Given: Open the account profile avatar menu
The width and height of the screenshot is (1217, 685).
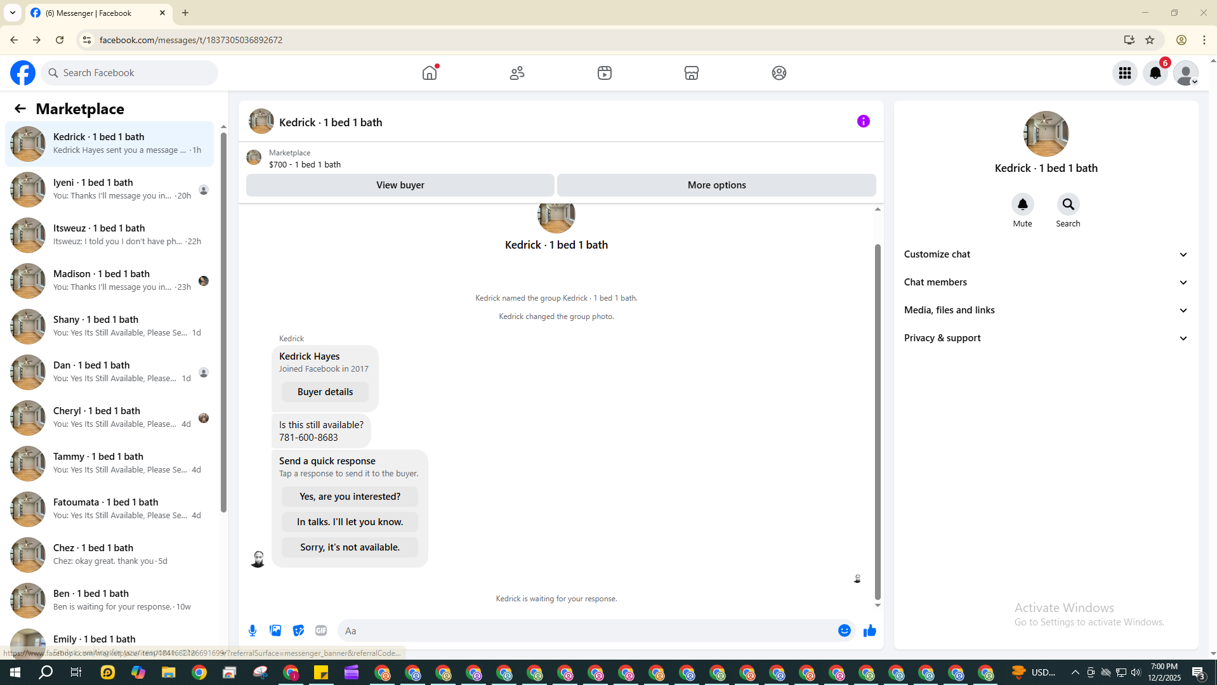Looking at the screenshot, I should (1186, 73).
